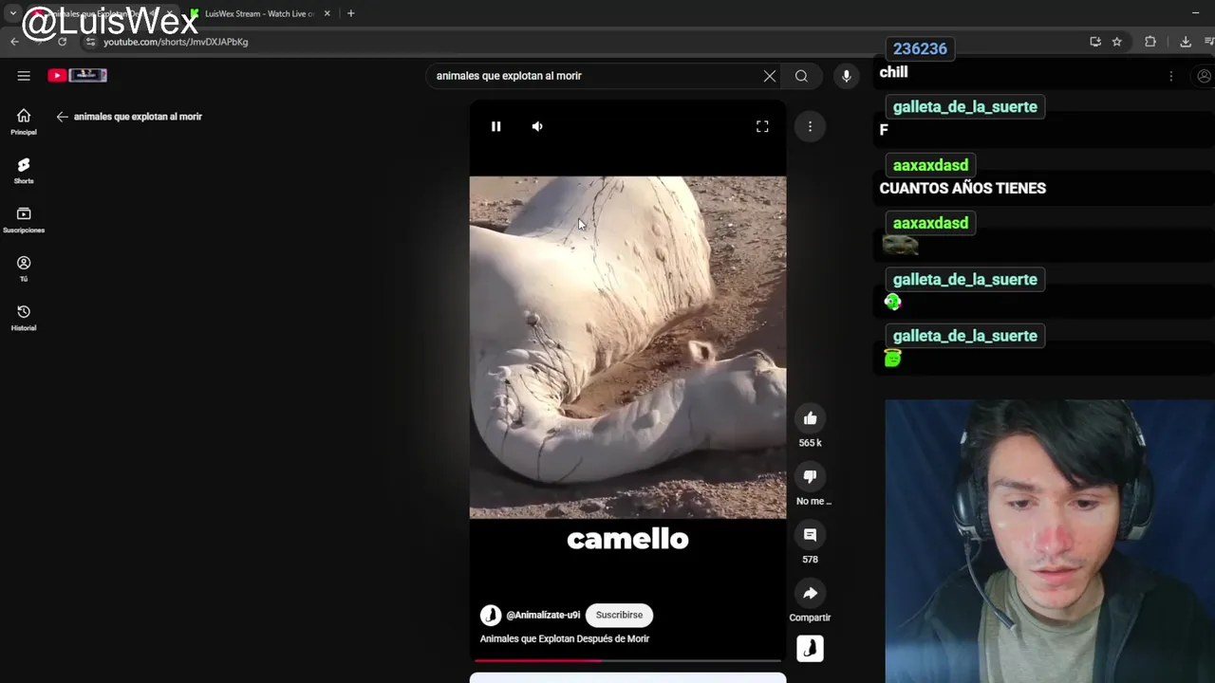Image resolution: width=1215 pixels, height=683 pixels.
Task: Go to YouTube home via logo
Action: coord(77,75)
